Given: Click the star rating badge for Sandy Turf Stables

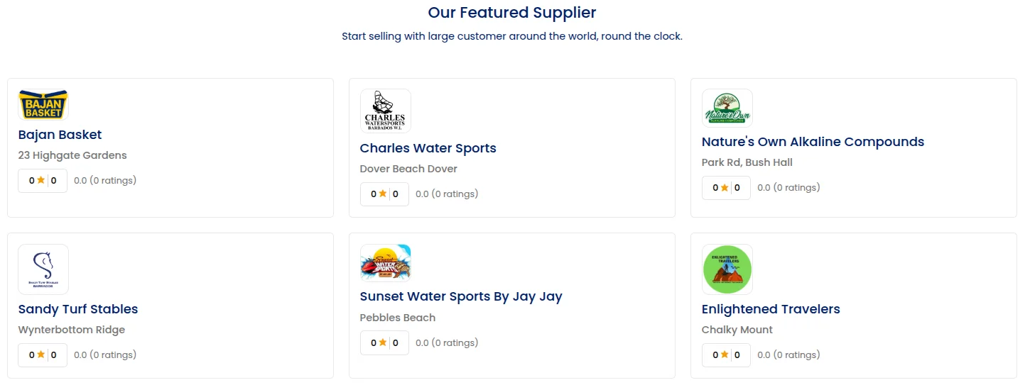Looking at the screenshot, I should click(43, 355).
